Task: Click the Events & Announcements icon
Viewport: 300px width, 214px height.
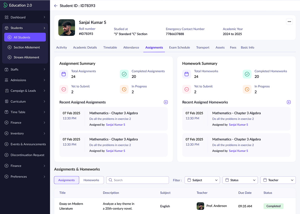Action: tap(7, 144)
